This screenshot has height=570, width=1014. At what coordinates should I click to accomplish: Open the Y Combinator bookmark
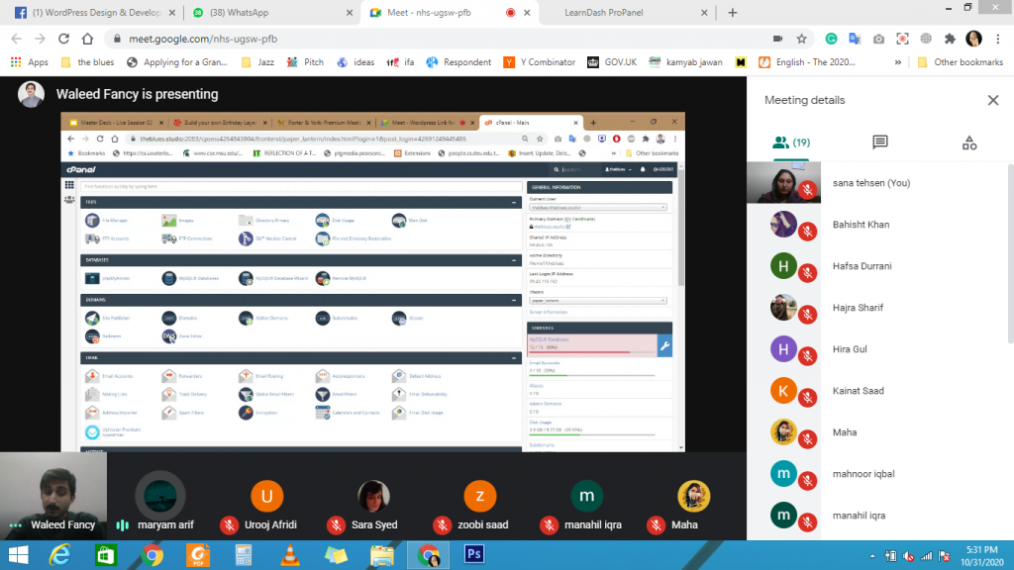click(x=540, y=62)
